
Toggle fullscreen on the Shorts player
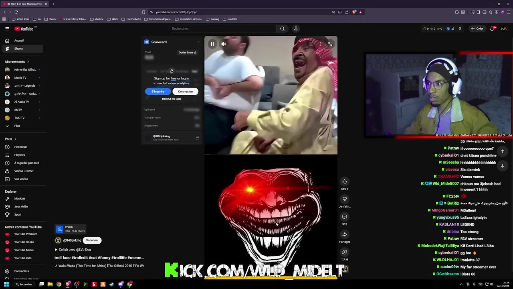tap(330, 44)
